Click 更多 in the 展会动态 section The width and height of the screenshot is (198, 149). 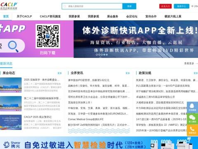(59, 73)
